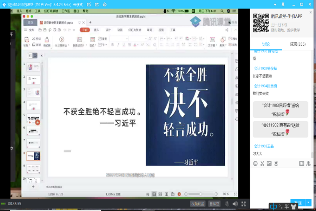This screenshot has height=211, width=316.
Task: Toggle bold text formatting in the ribbon
Action: pos(112,45)
